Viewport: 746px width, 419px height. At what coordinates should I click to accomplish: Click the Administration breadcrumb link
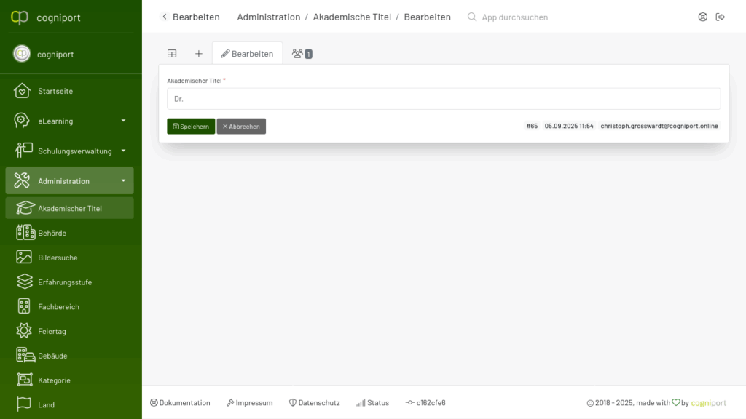point(268,17)
